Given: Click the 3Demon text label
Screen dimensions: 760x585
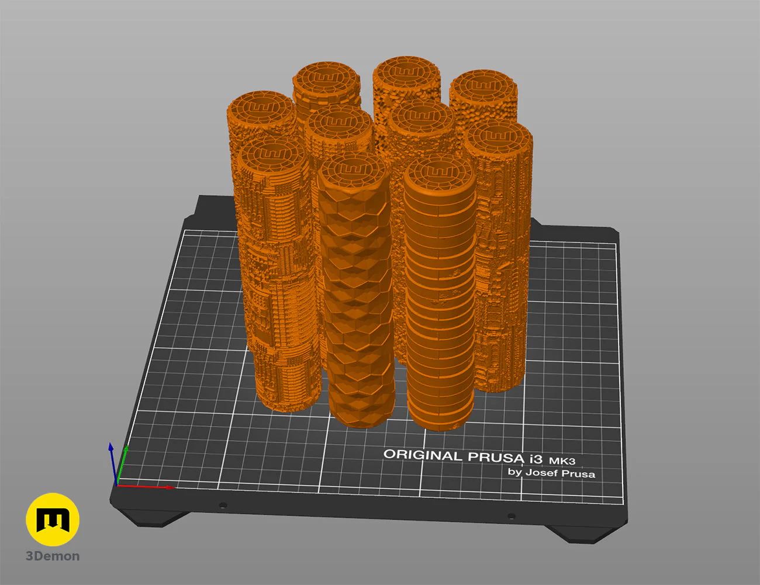Looking at the screenshot, I should (x=52, y=556).
